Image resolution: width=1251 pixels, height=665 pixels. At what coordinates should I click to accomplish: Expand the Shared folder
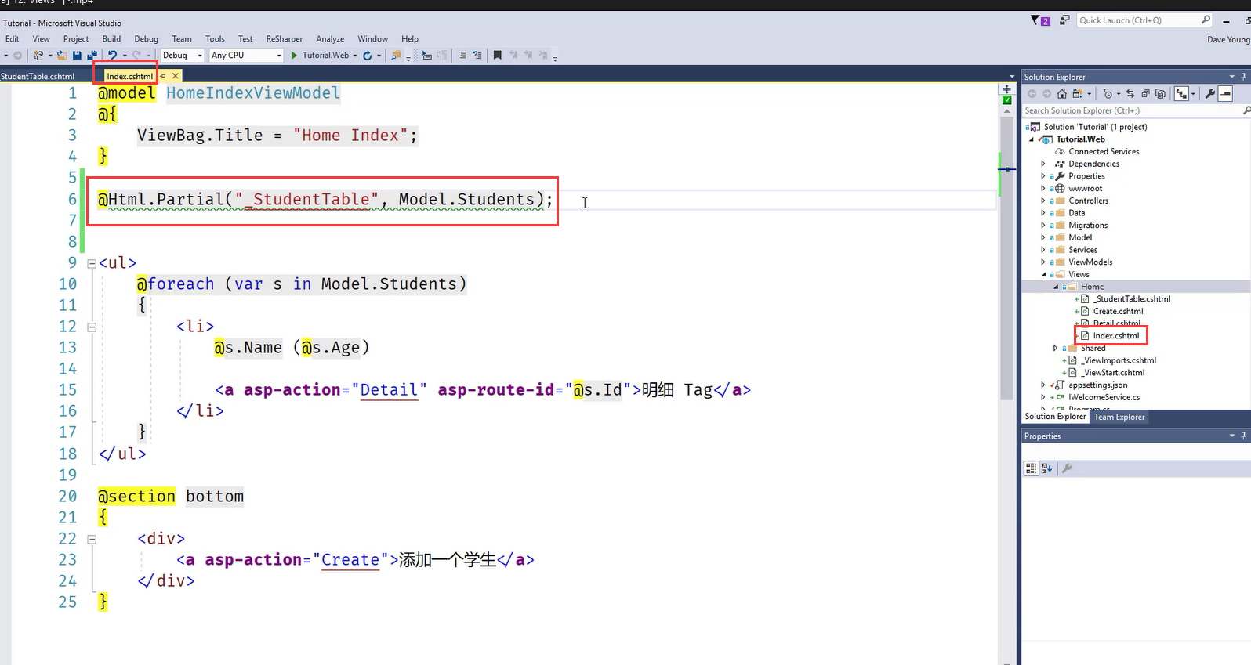[x=1055, y=348]
